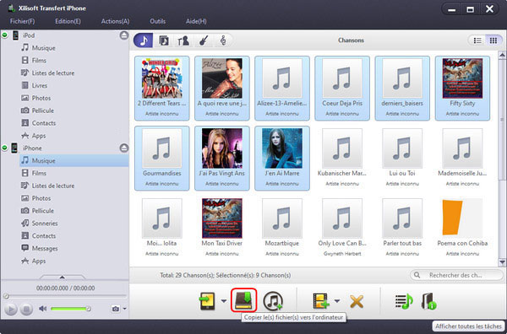Open Contacts under iPhone
The image size is (507, 334).
pos(44,236)
